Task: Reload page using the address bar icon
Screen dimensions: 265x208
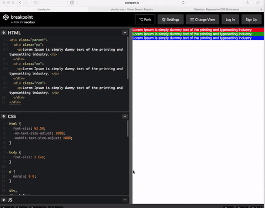Action: coord(183,3)
